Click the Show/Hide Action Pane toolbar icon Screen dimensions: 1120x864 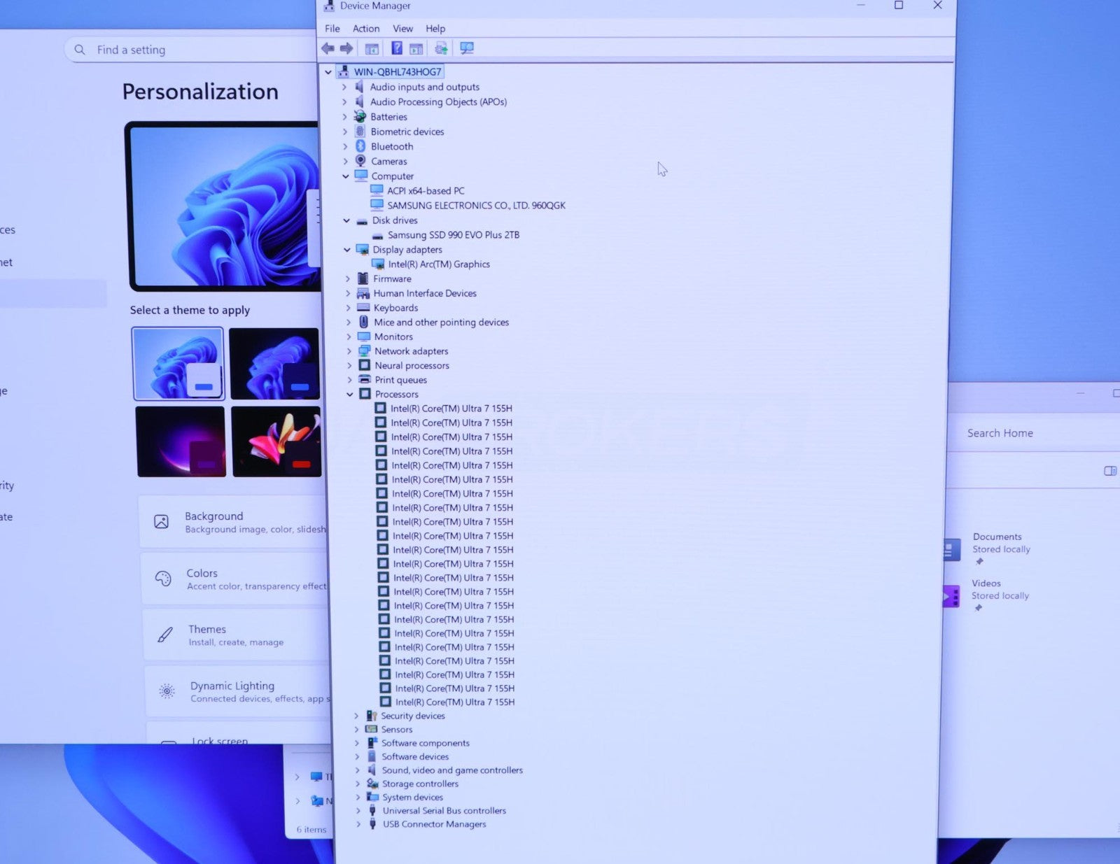pyautogui.click(x=416, y=48)
